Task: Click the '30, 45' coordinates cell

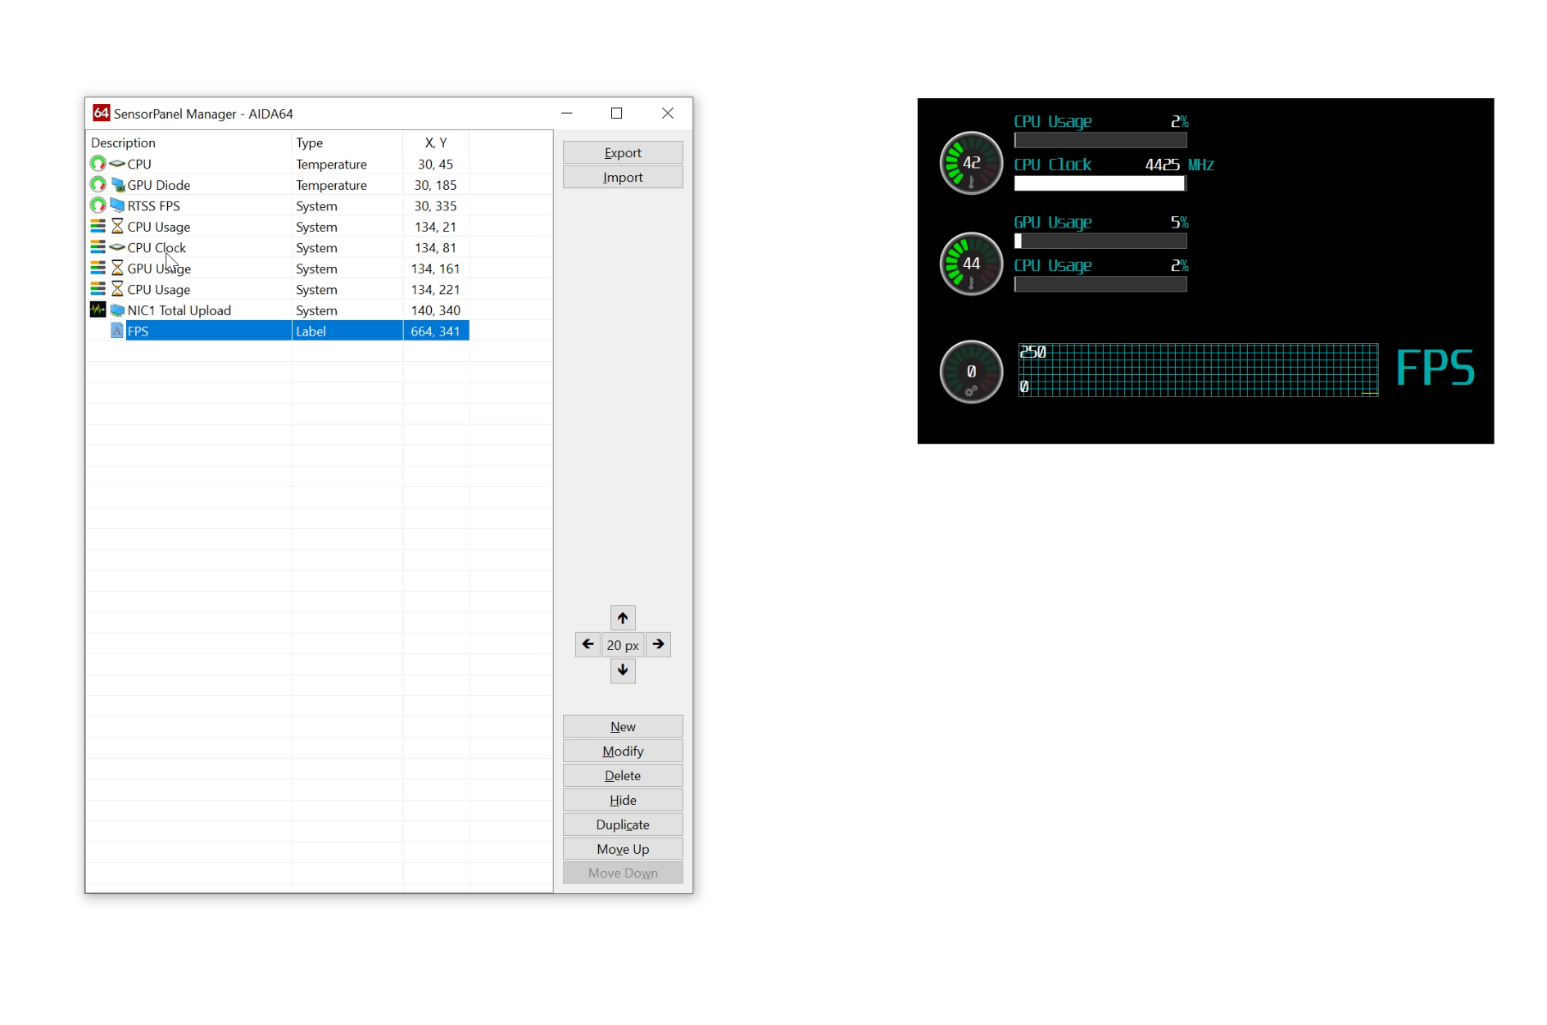Action: (435, 164)
